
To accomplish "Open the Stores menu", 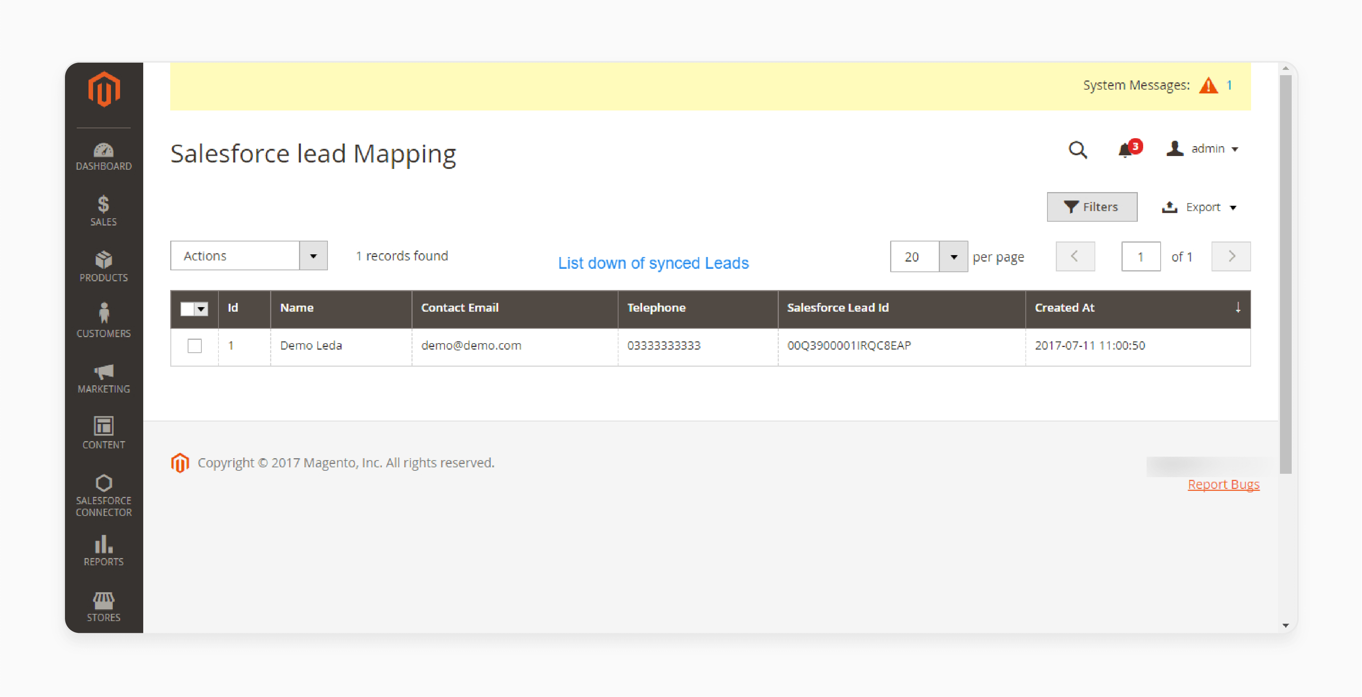I will pyautogui.click(x=104, y=607).
